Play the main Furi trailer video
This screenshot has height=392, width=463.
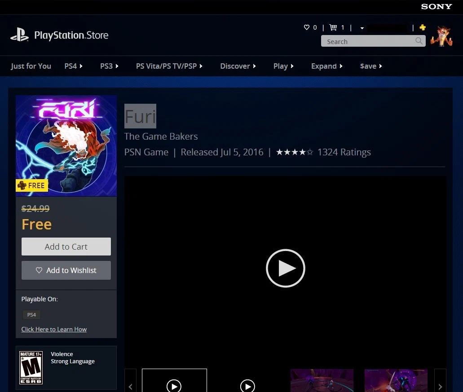click(x=286, y=268)
